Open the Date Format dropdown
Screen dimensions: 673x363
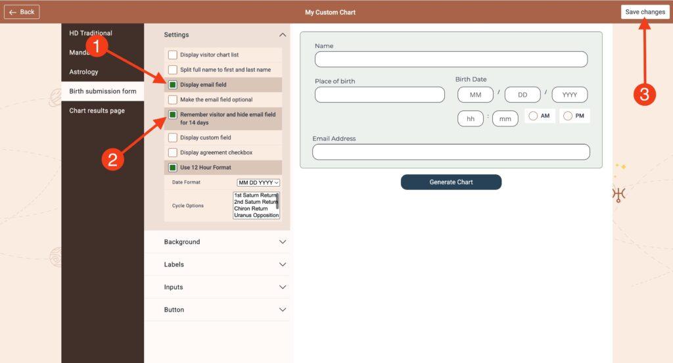pos(258,182)
